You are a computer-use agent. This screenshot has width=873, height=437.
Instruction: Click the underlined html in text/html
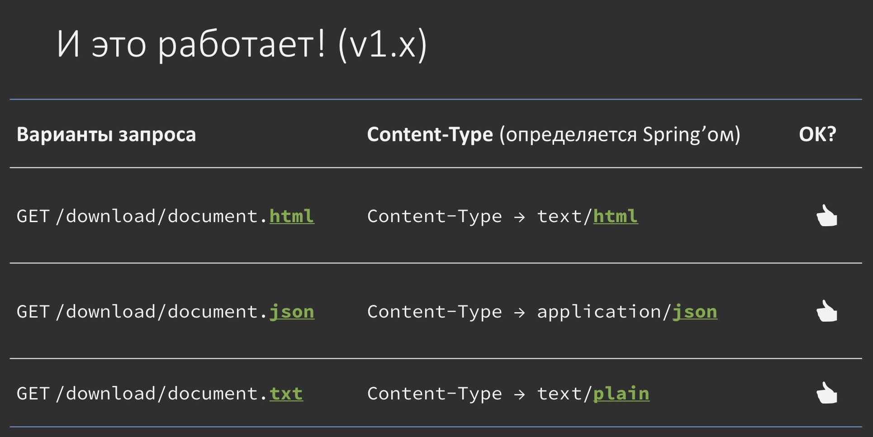(615, 216)
